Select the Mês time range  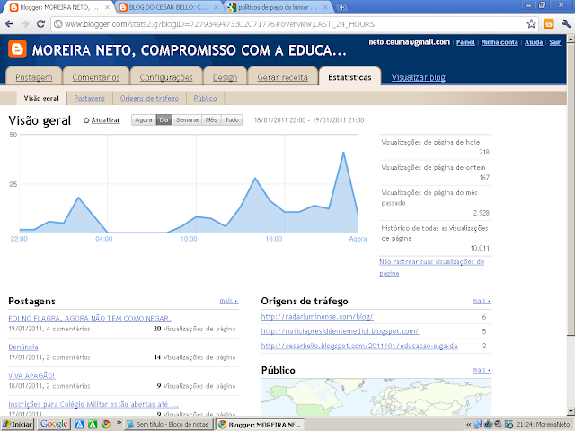point(211,119)
